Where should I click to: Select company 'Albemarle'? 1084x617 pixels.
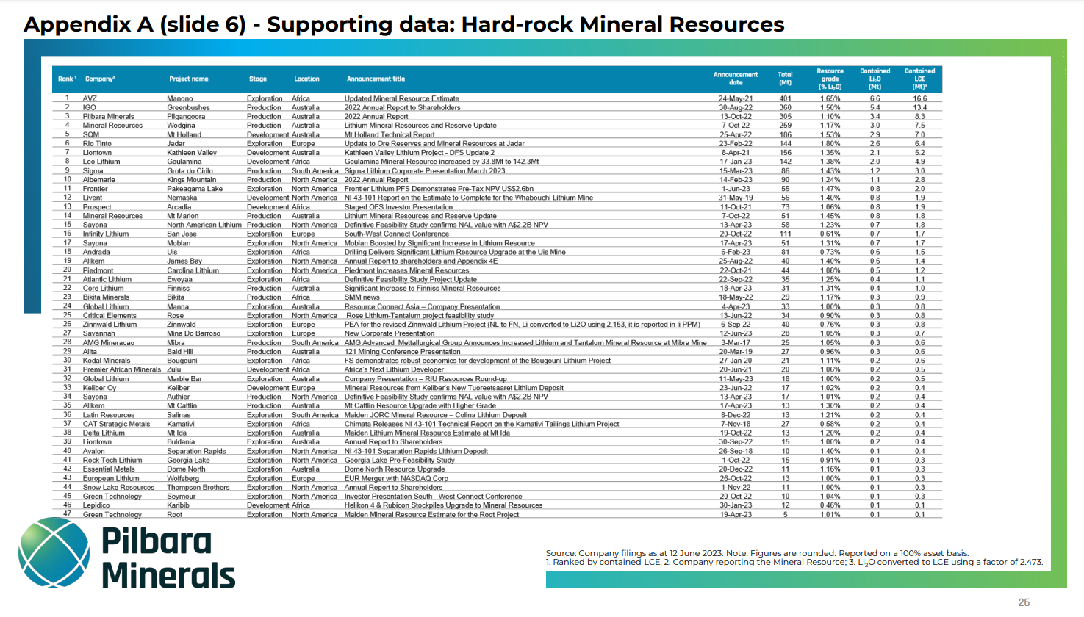99,180
